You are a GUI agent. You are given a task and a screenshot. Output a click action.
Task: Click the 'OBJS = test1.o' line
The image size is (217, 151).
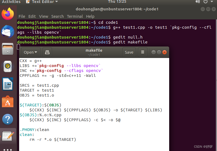click(x=37, y=95)
